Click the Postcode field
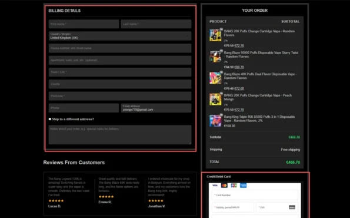 (120, 96)
